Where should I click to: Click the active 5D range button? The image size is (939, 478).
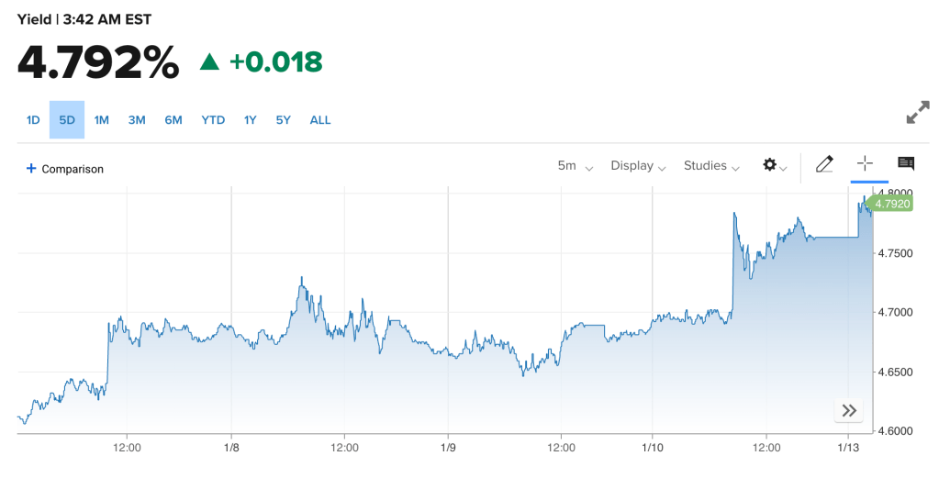(x=67, y=120)
